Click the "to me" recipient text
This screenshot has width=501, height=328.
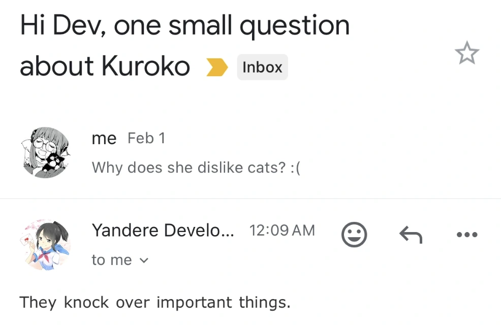click(112, 260)
